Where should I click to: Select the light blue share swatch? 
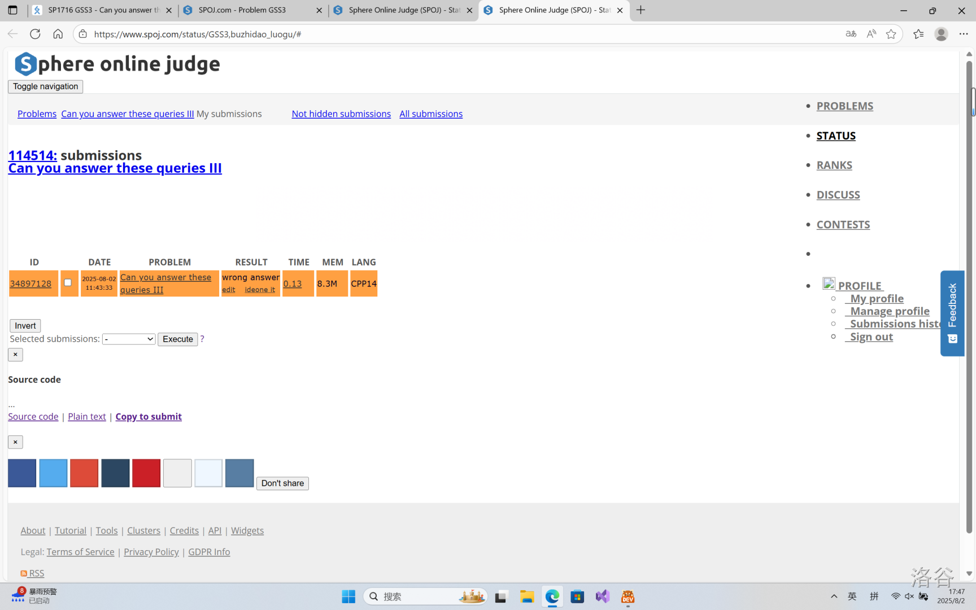click(53, 473)
